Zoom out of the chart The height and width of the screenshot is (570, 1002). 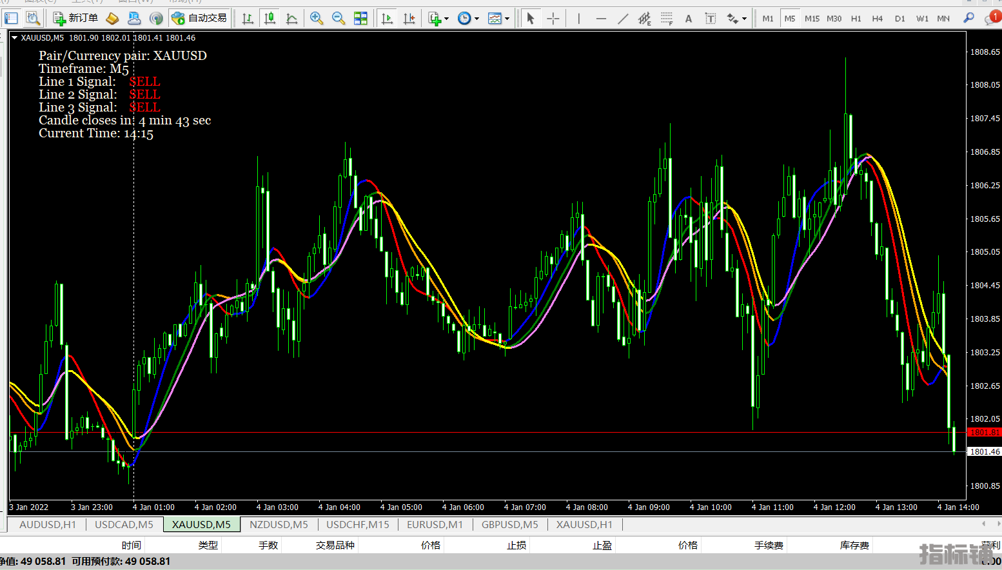coord(338,18)
